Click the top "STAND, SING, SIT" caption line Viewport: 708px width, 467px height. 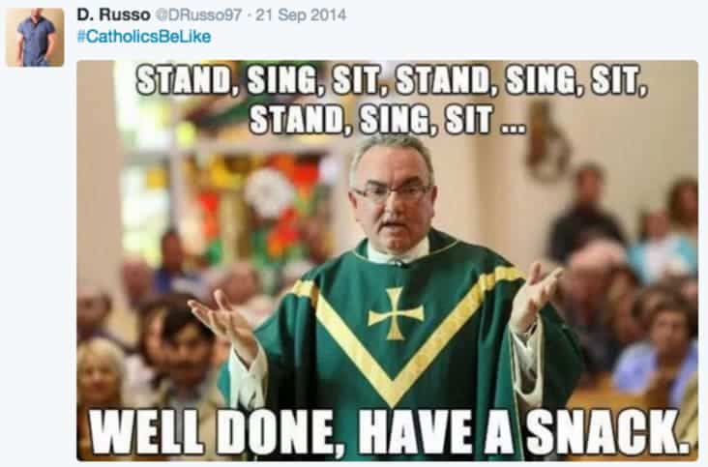(x=392, y=81)
